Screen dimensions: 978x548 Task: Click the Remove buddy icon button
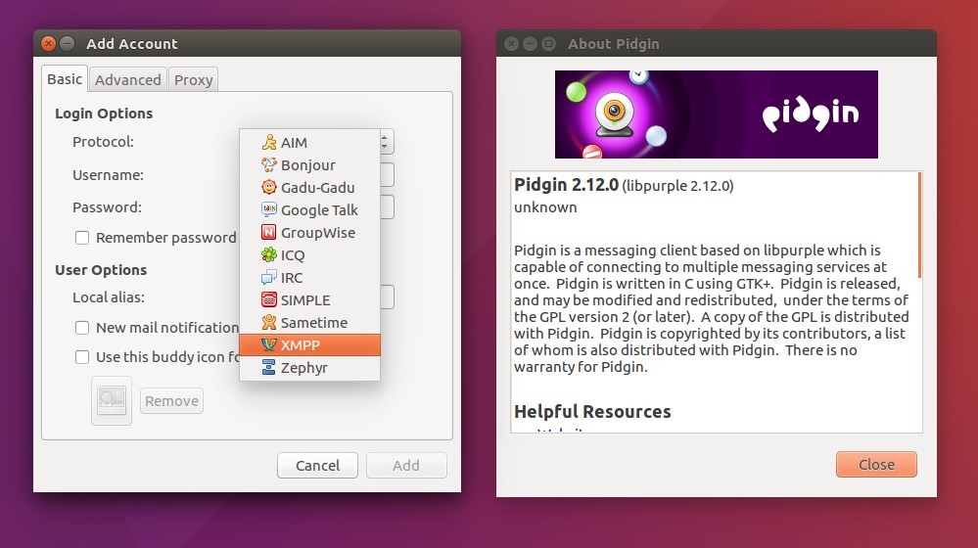coord(171,401)
